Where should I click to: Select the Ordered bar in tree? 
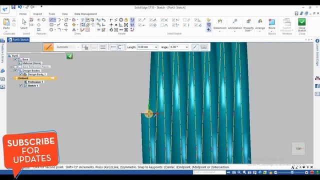(x=35, y=78)
